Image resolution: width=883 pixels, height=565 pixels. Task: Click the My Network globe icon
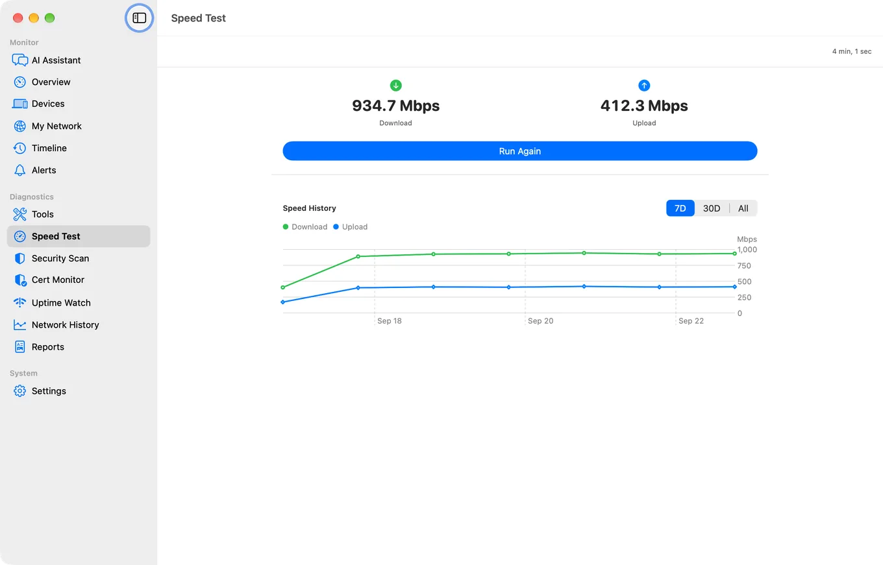click(19, 126)
